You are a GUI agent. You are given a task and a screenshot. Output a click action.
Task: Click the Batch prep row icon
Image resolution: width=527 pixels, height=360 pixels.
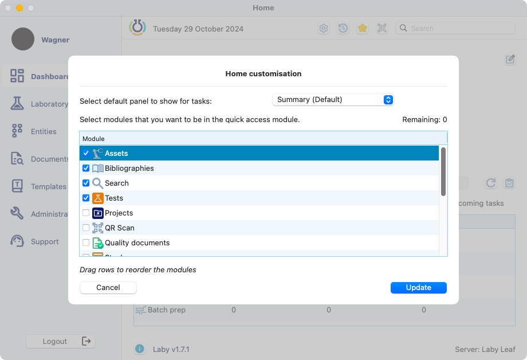pos(141,310)
